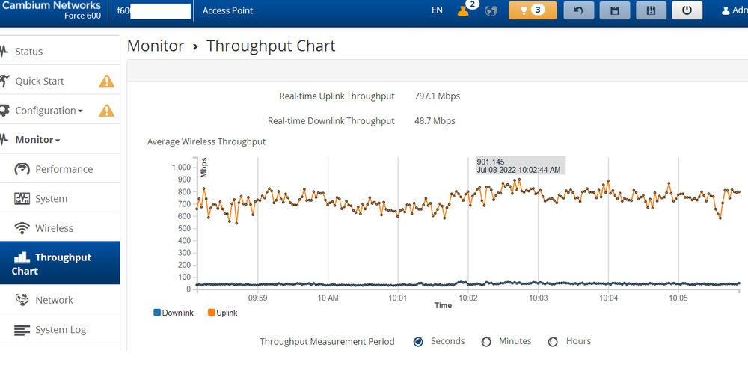Go to the System Log page
Viewport: 748px width, 371px height.
coord(60,330)
